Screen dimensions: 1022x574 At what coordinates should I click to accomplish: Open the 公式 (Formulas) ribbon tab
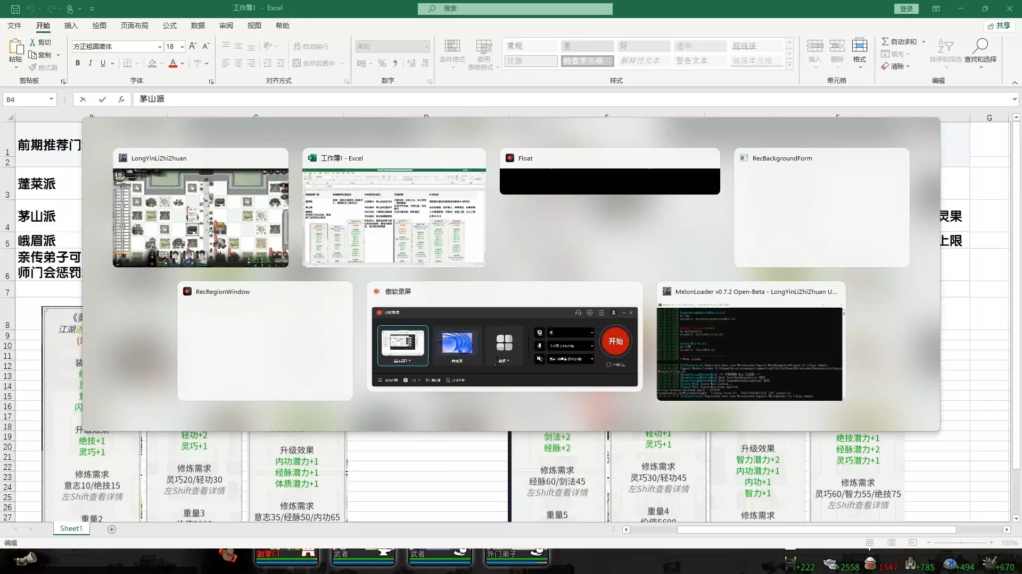tap(169, 26)
